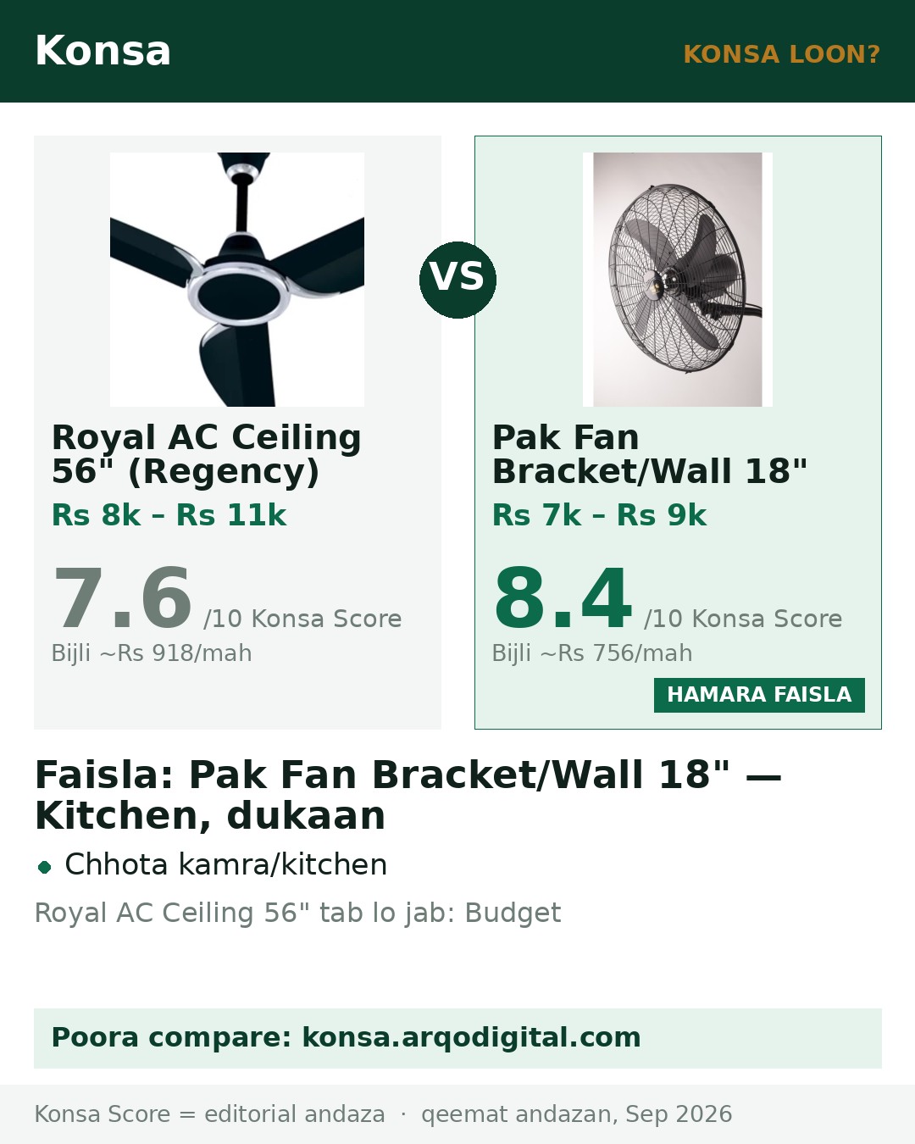
Task: Select the Royal AC Ceiling 56" title
Action: coord(207,454)
